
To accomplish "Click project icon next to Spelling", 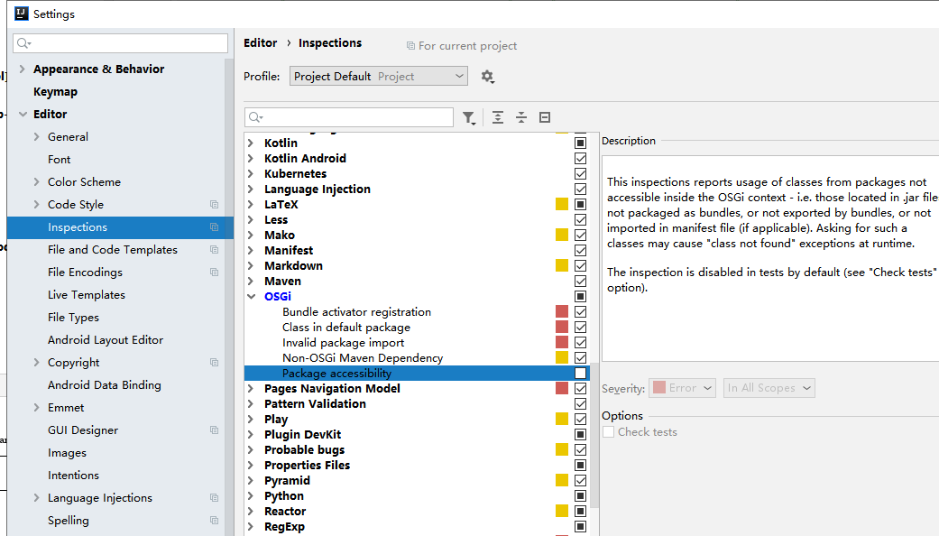I will [215, 521].
